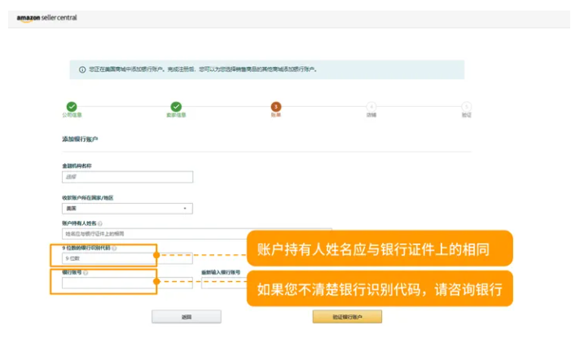Open the 收款账户所在国家/地区 dropdown
The height and width of the screenshot is (347, 580).
click(127, 209)
